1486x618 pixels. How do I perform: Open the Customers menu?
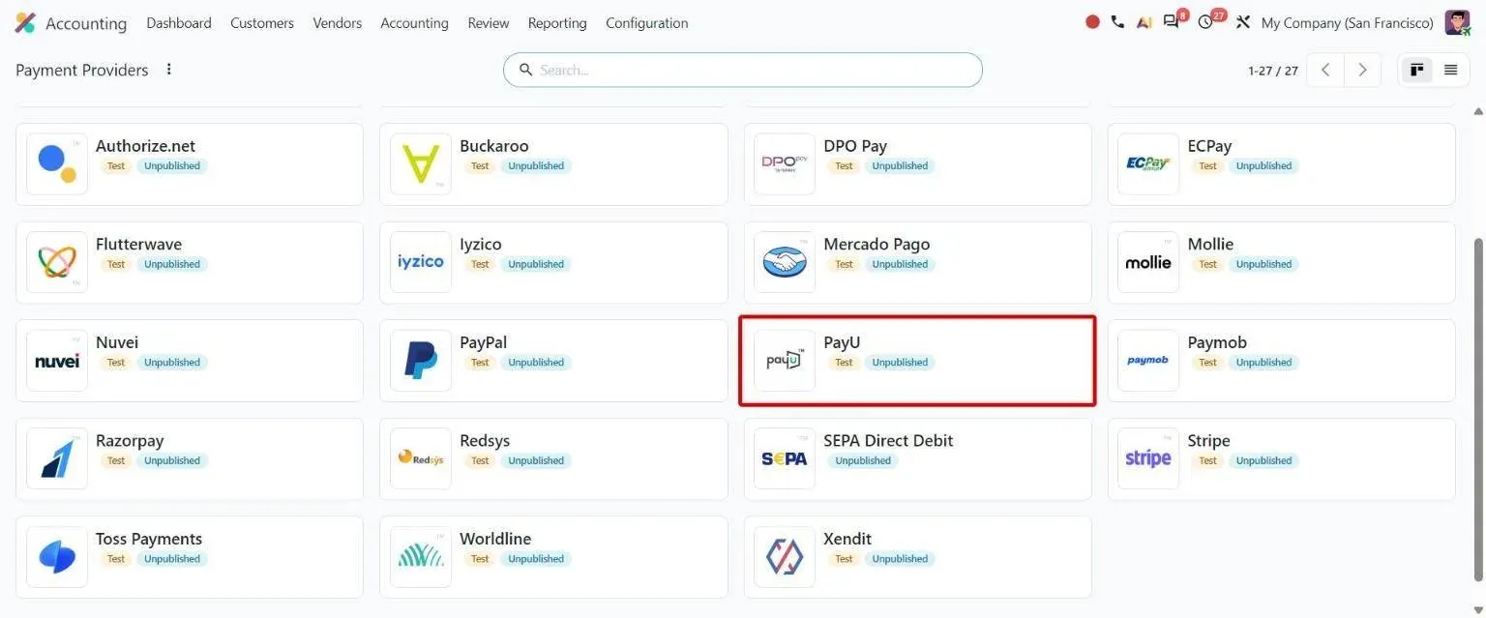262,22
